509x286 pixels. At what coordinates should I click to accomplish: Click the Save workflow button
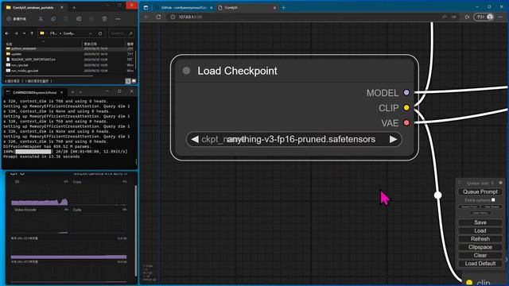pos(480,222)
